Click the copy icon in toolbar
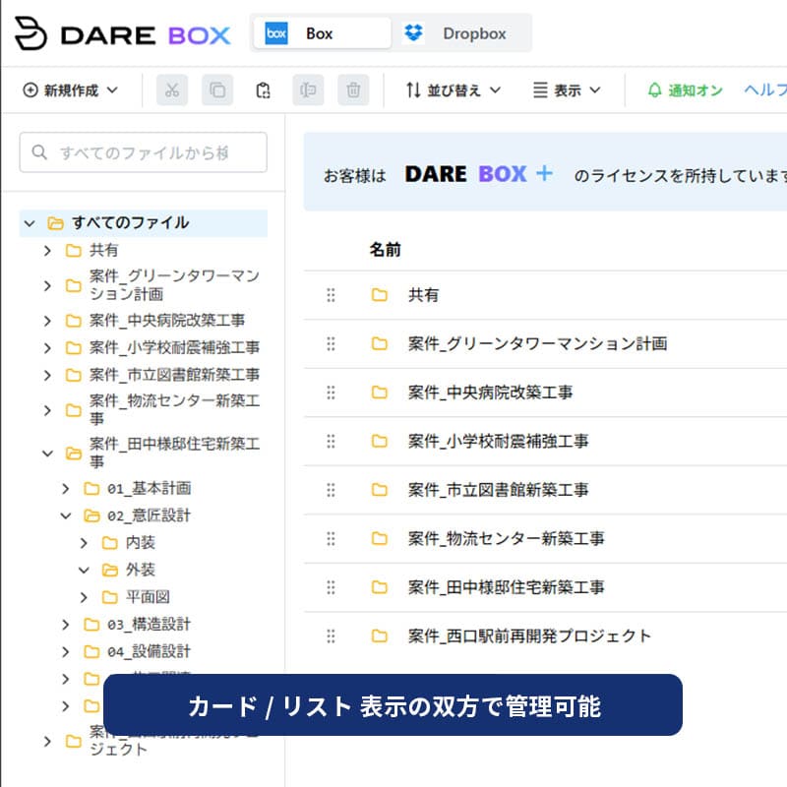 (x=217, y=91)
